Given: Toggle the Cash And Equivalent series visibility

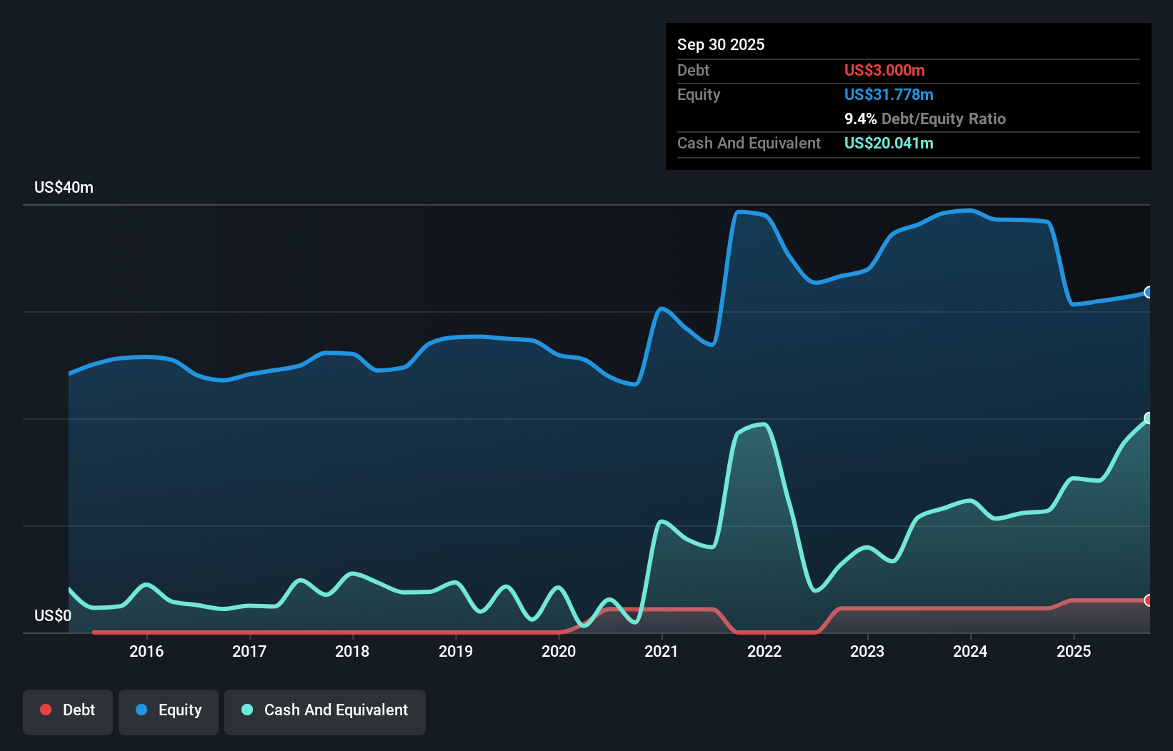Looking at the screenshot, I should click(325, 711).
